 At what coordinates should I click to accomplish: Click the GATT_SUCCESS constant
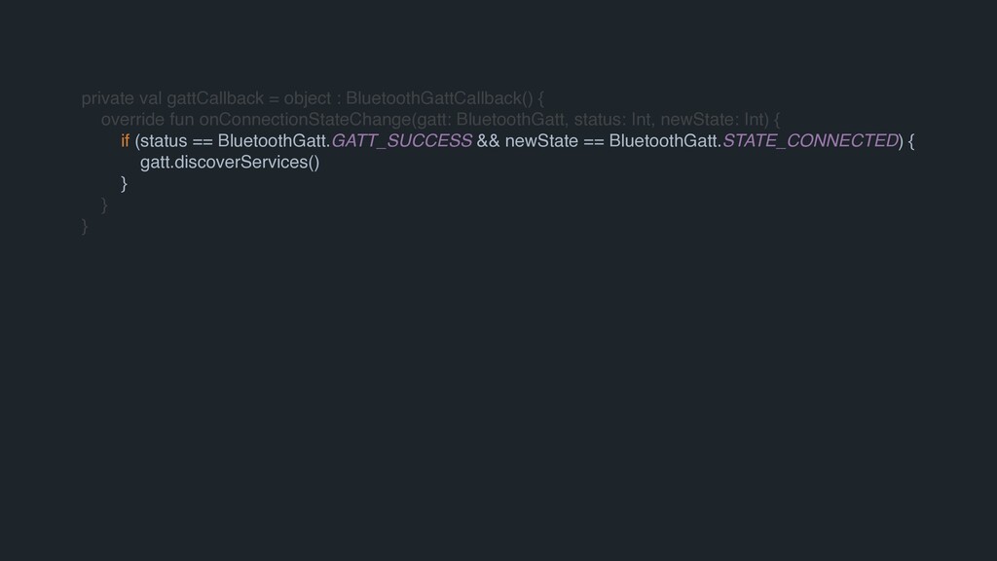(402, 142)
